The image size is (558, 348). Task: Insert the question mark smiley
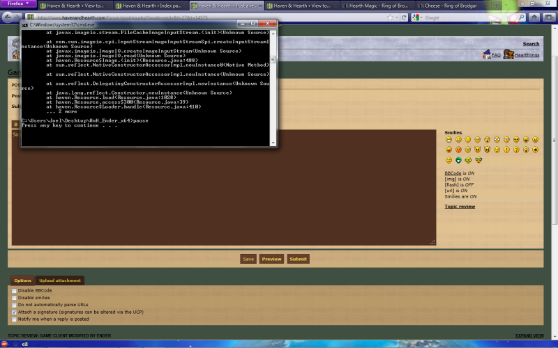click(516, 150)
